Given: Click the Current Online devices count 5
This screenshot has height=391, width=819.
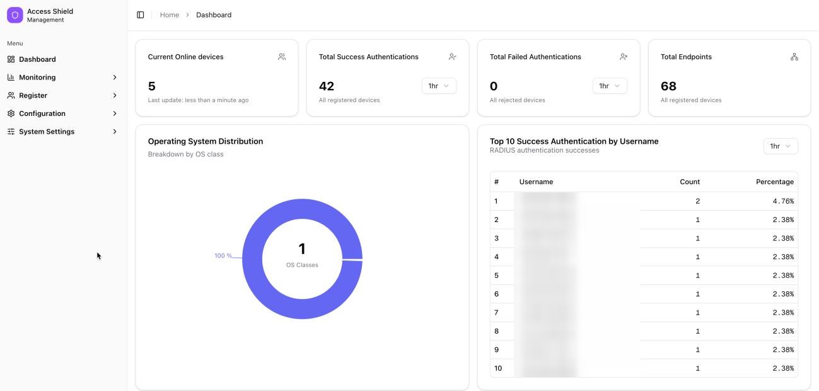Looking at the screenshot, I should coord(152,86).
